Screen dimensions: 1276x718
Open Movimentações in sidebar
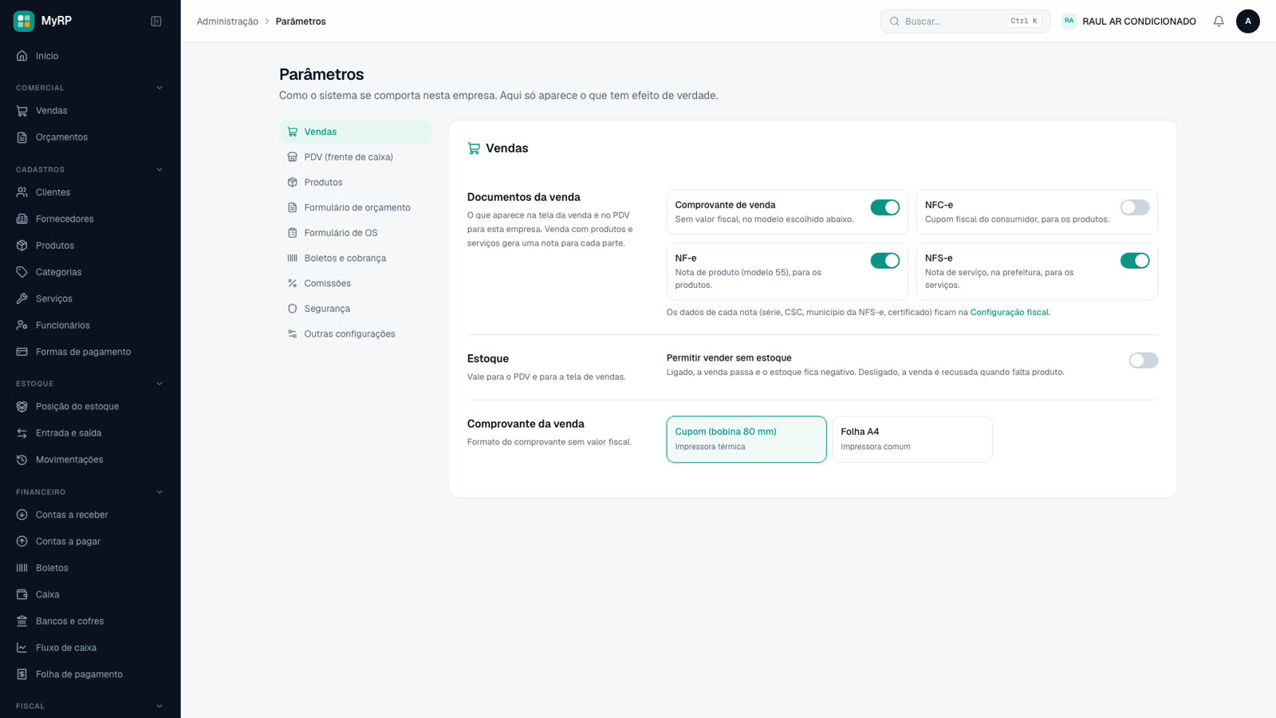click(x=90, y=460)
